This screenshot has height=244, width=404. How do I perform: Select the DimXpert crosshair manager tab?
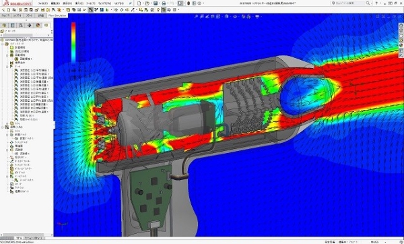click(x=29, y=26)
